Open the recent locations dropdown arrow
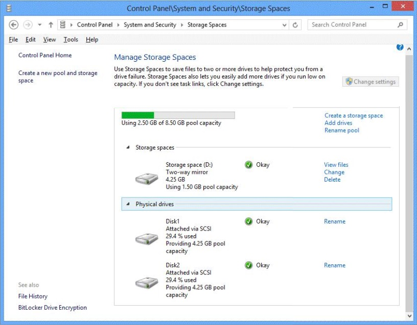Image resolution: width=417 pixels, height=325 pixels. coord(40,25)
